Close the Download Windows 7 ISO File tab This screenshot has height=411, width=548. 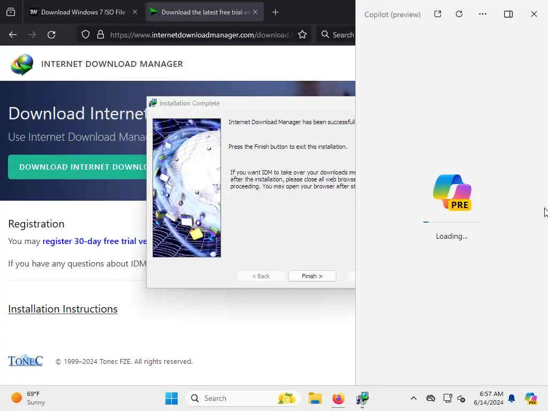tap(135, 12)
